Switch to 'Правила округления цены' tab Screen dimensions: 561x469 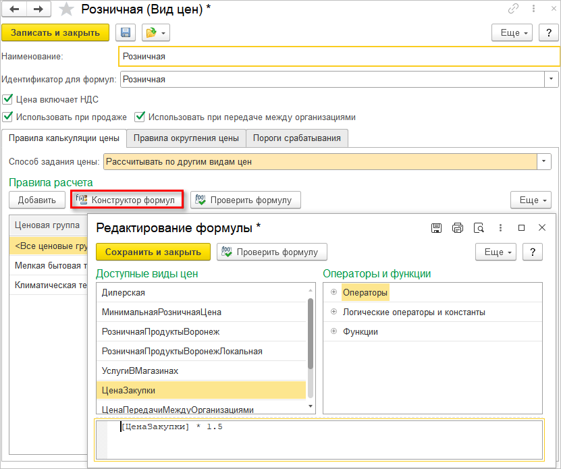(x=186, y=138)
